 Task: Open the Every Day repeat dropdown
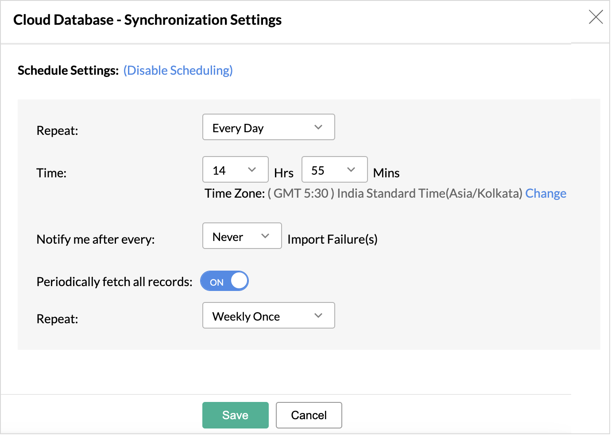(268, 127)
